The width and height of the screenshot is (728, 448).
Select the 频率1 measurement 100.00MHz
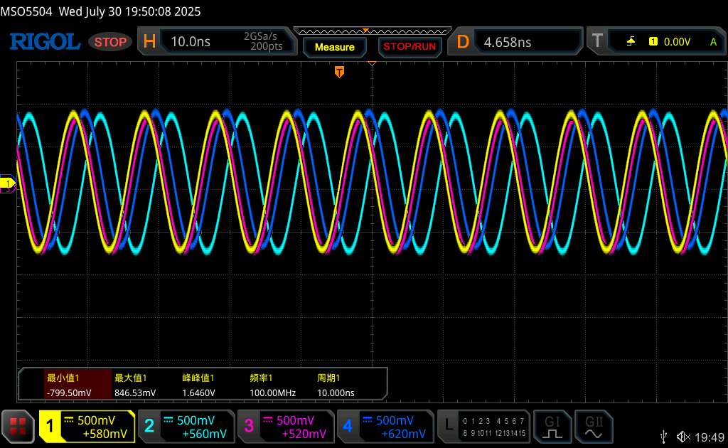272,385
